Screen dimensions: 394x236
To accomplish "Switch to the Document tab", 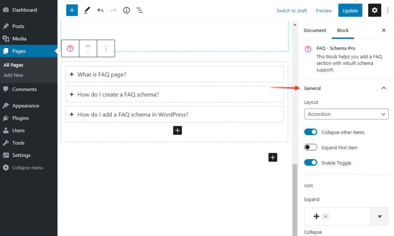I will pos(315,30).
